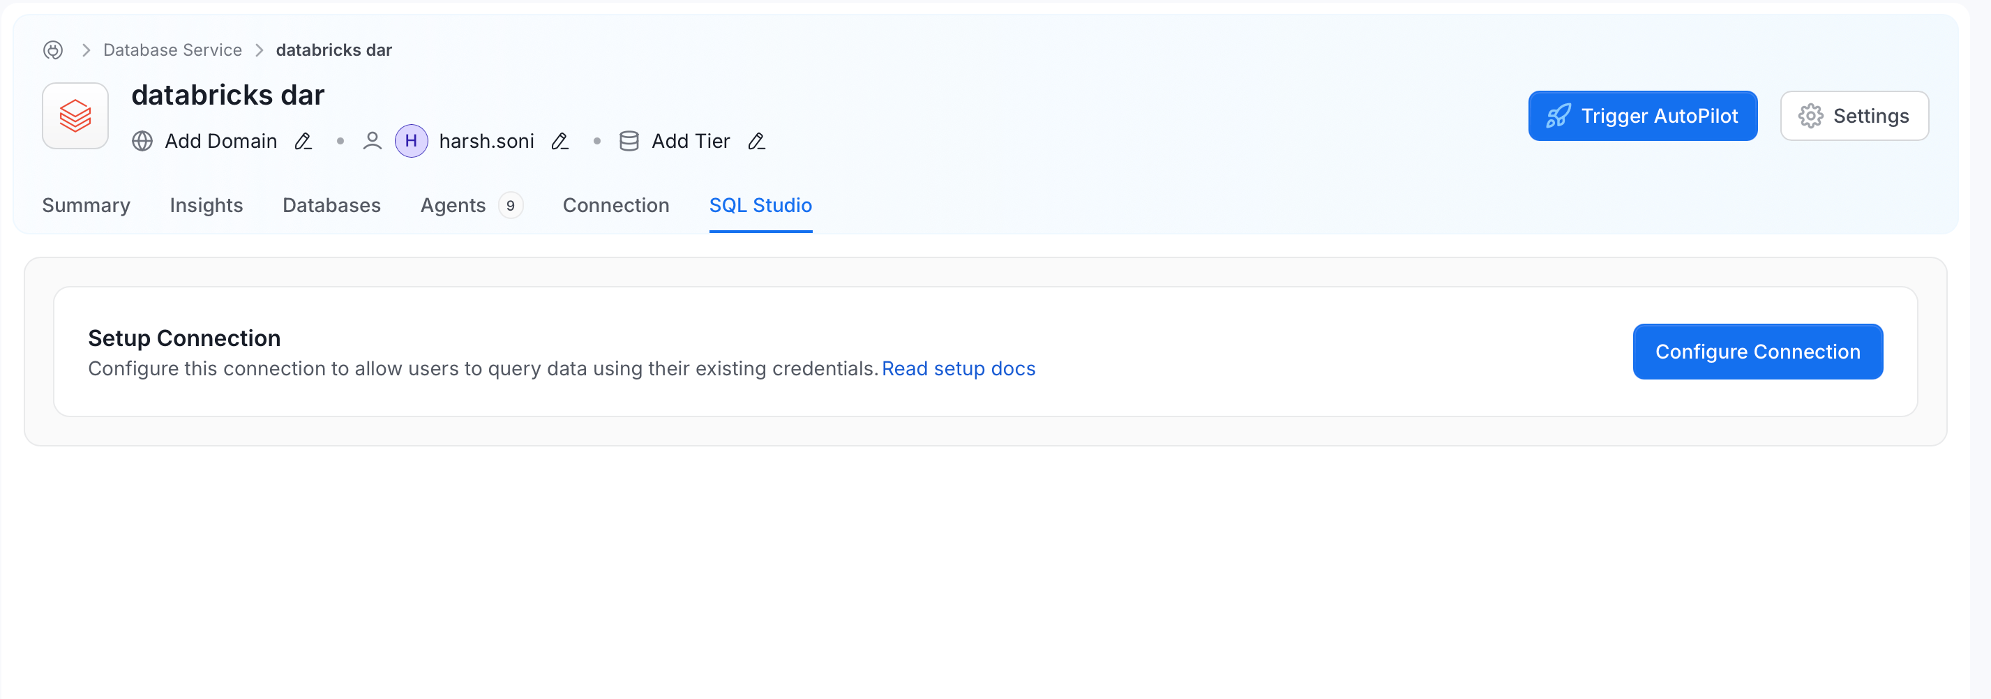Switch to the Connection tab

tap(616, 206)
